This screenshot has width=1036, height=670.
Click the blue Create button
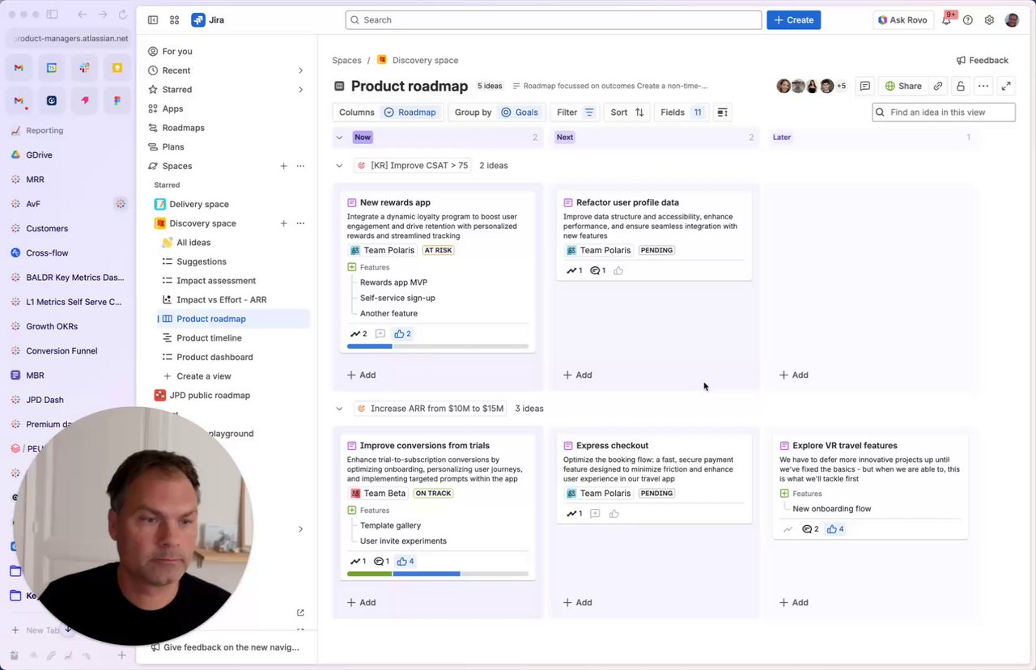[x=794, y=20]
